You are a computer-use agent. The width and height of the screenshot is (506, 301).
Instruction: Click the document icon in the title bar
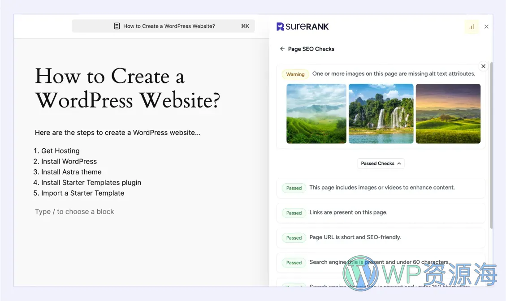tap(117, 26)
